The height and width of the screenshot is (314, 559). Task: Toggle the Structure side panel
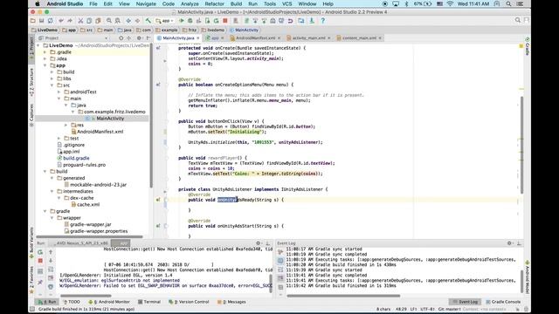click(31, 82)
